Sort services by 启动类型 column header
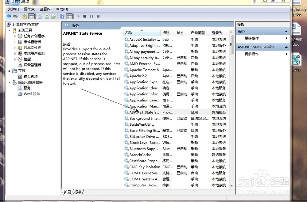This screenshot has height=202, width=307. pyautogui.click(x=200, y=33)
